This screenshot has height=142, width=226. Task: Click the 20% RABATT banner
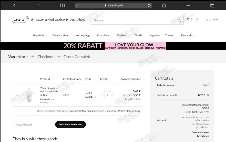click(83, 46)
